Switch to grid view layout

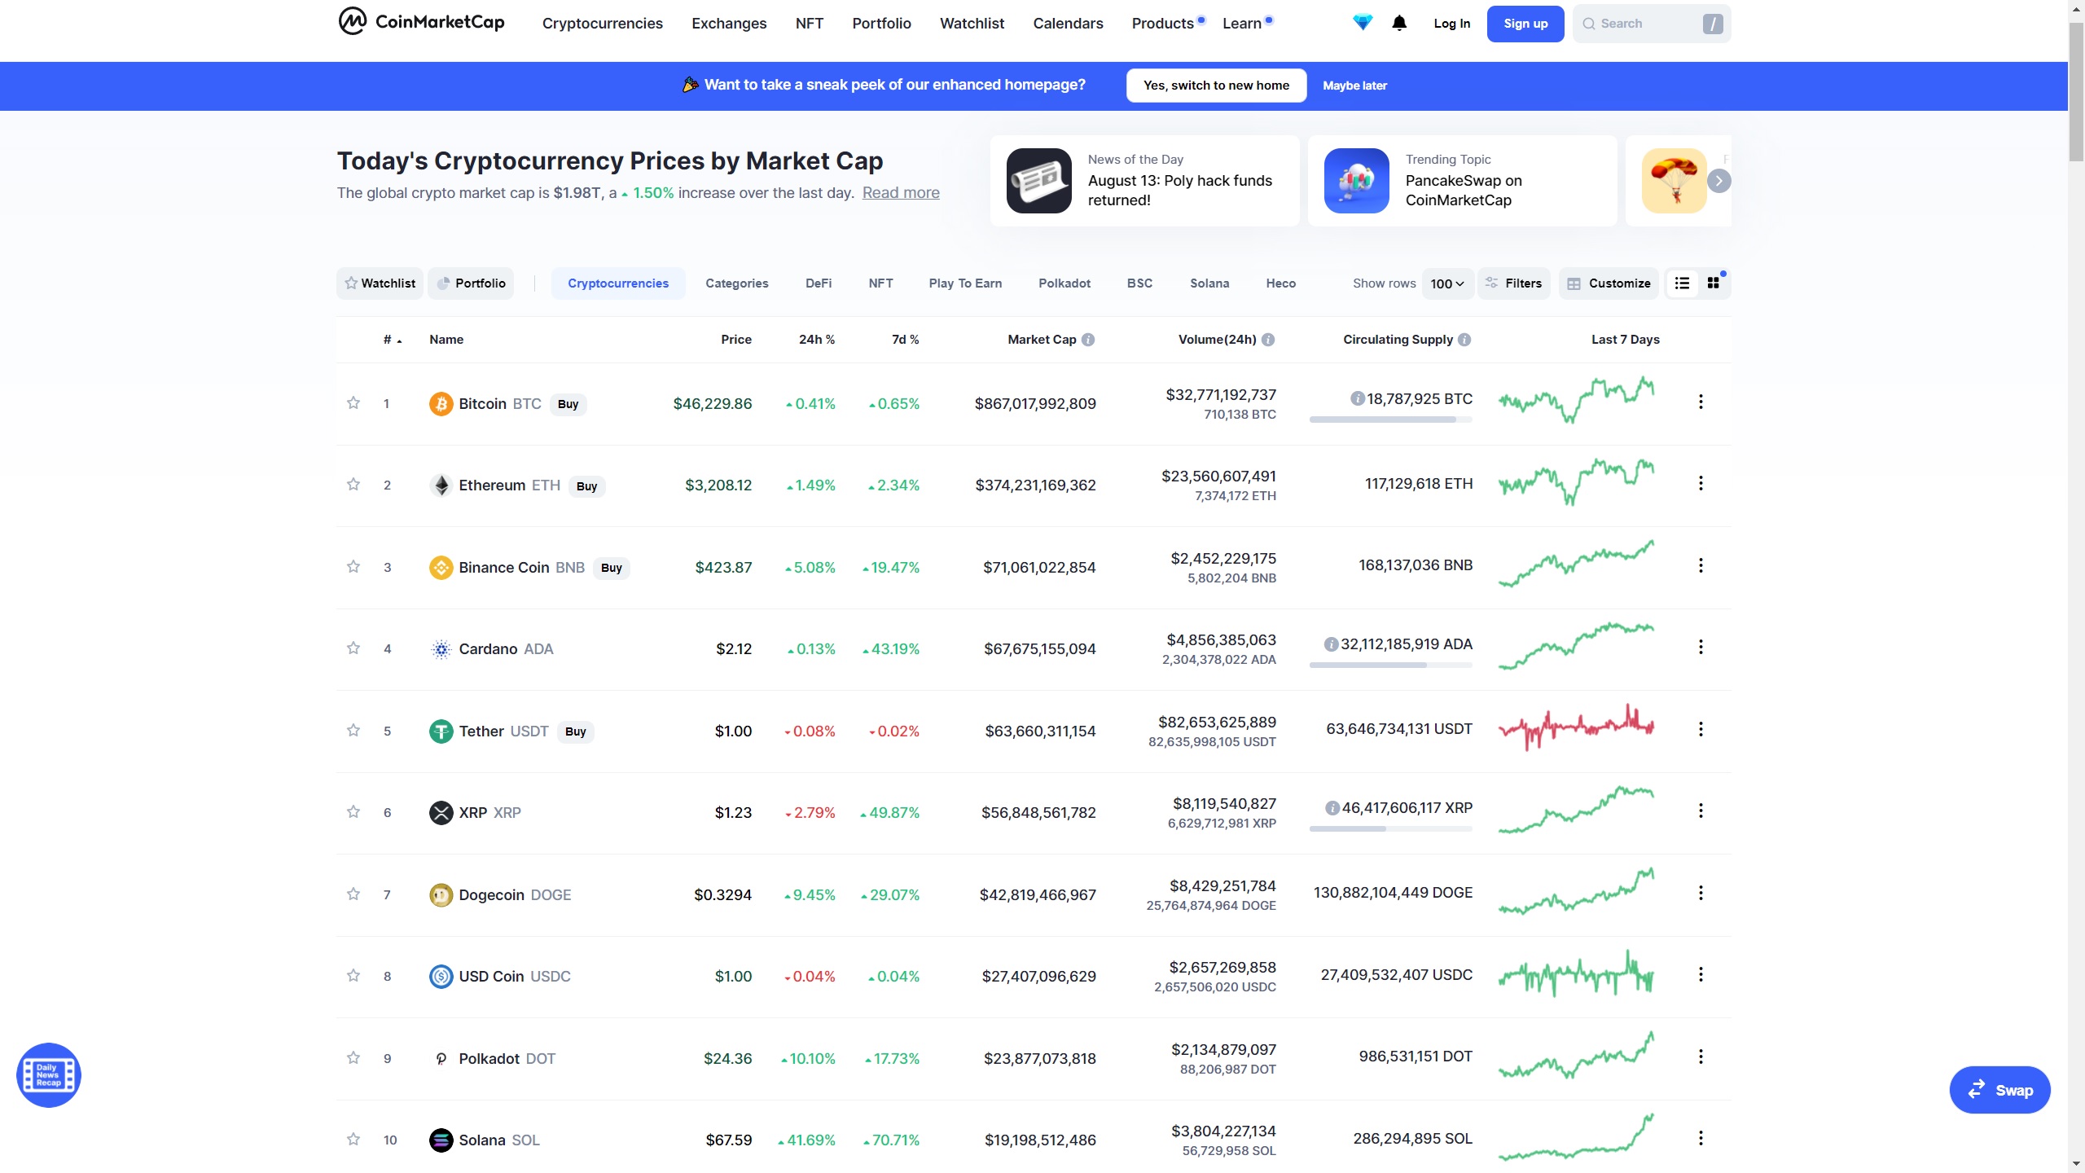(x=1714, y=283)
